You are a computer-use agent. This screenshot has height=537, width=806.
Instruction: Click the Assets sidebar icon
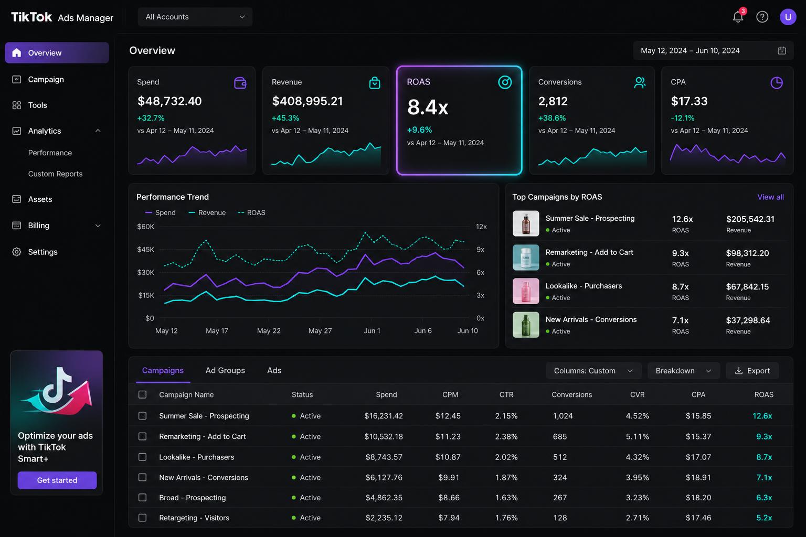tap(17, 199)
